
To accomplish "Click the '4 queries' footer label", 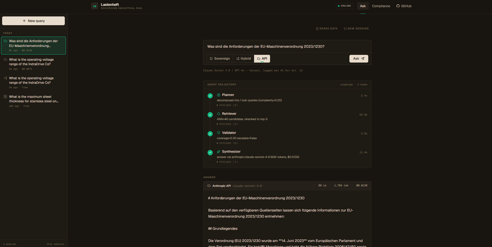I will point(10,244).
